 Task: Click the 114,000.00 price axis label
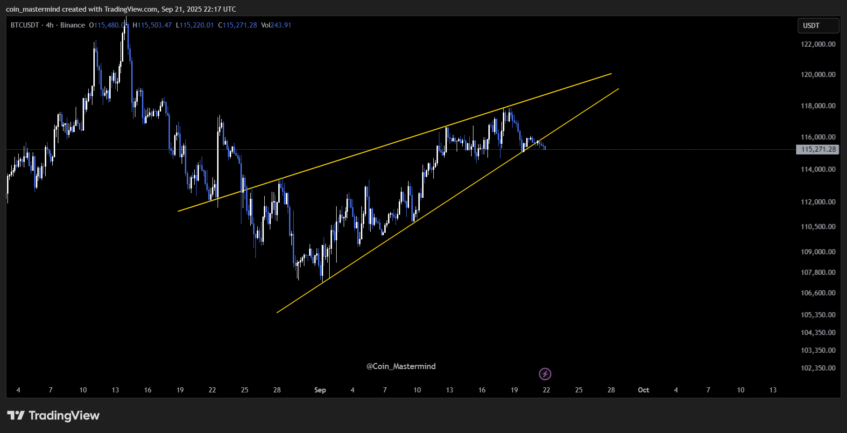coord(818,169)
